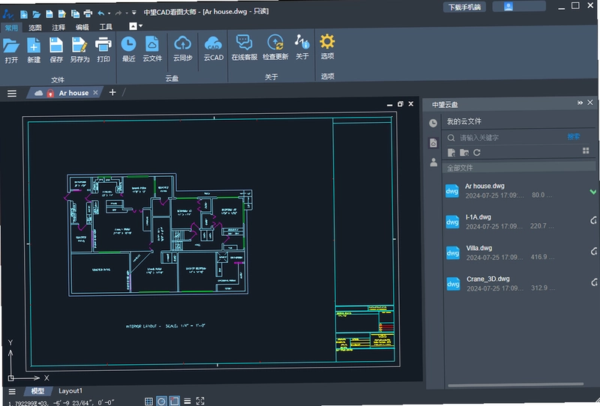
Task: Launch the 云CAD icon
Action: (x=213, y=43)
